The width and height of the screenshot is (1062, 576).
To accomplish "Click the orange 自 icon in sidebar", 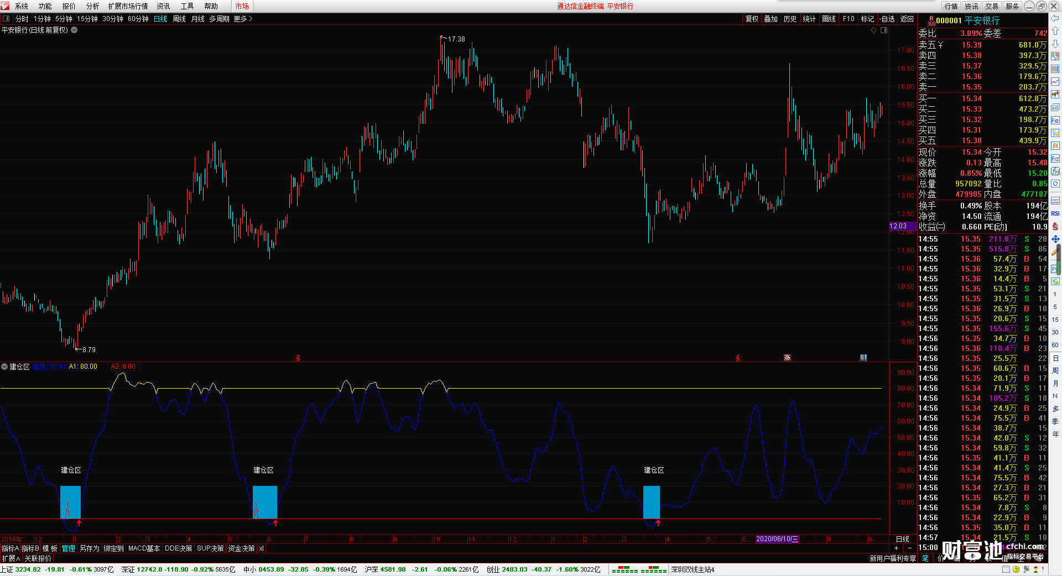I will pyautogui.click(x=1055, y=146).
